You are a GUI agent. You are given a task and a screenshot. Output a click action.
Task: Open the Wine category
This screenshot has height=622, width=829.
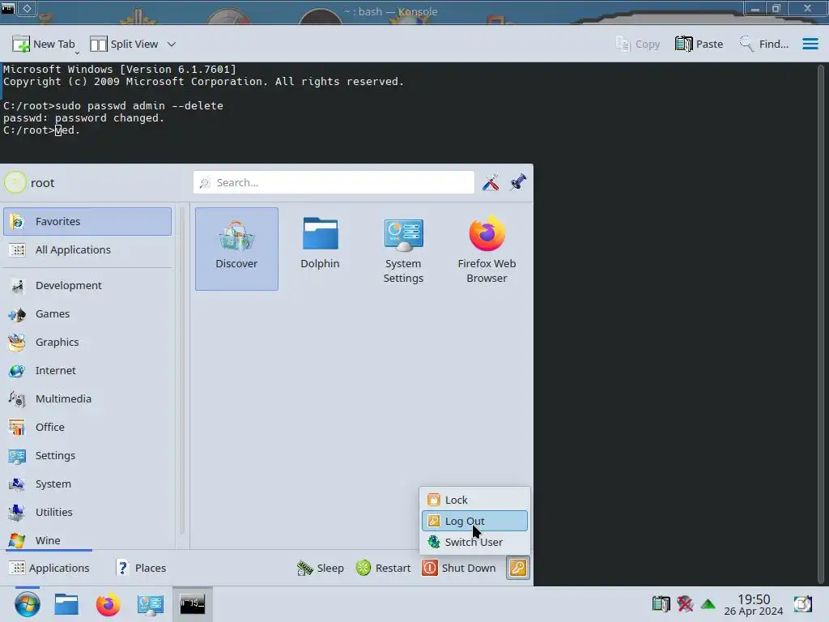87,540
